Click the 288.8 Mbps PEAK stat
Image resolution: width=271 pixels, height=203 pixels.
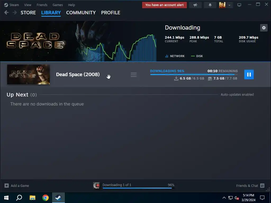pos(199,39)
